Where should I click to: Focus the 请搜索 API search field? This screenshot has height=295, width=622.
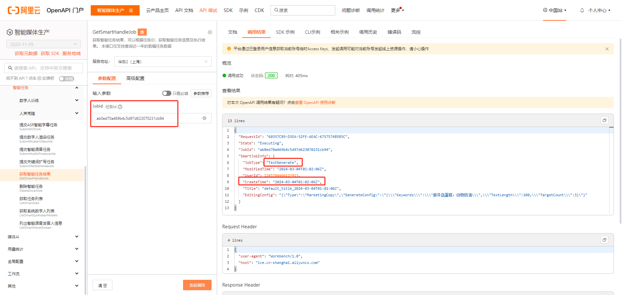[x=43, y=68]
